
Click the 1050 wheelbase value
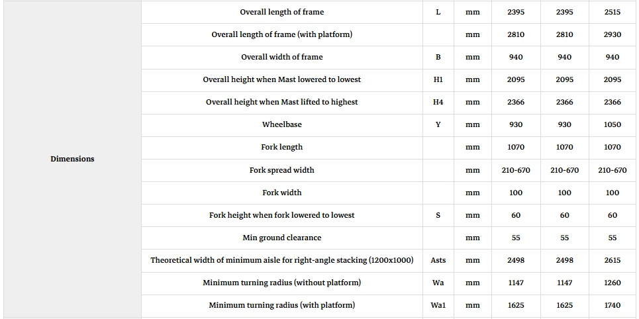coord(613,124)
